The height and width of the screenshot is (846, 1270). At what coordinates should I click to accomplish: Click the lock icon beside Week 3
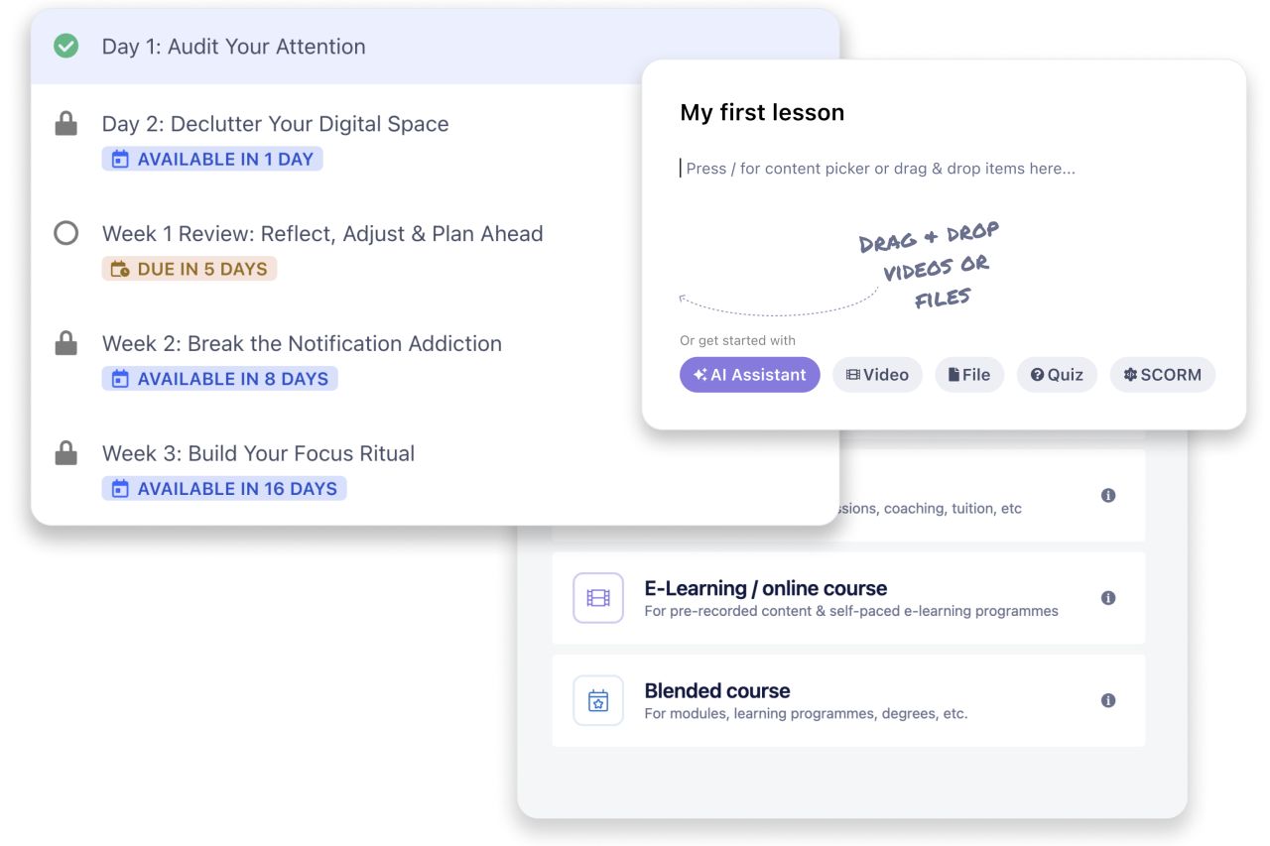65,453
